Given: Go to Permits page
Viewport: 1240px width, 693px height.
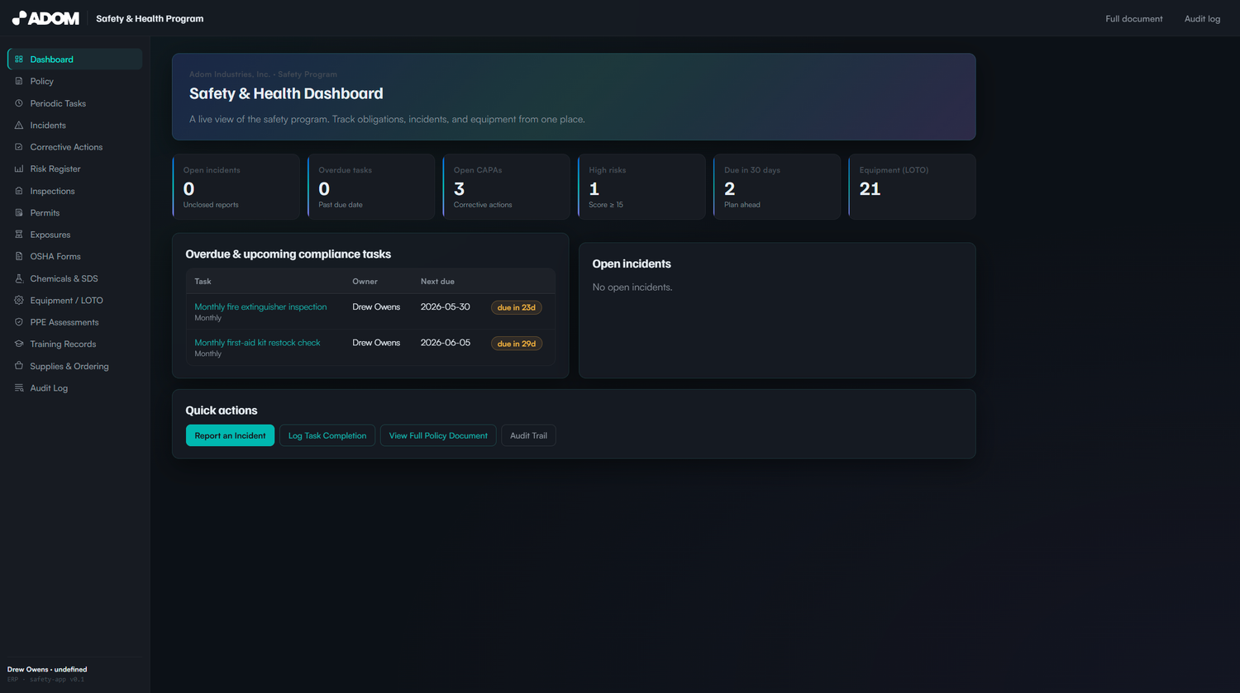Looking at the screenshot, I should [74, 212].
